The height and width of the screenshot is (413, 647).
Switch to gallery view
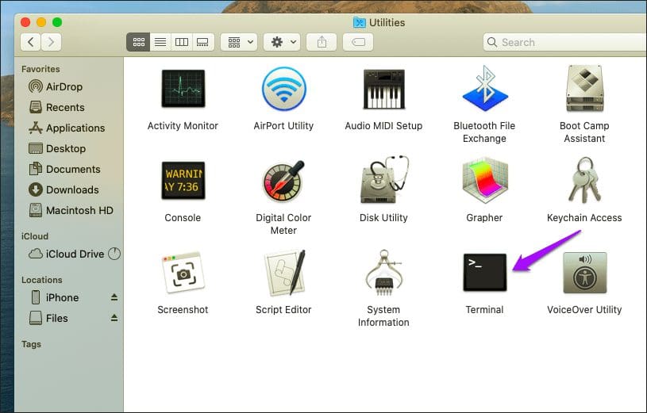pyautogui.click(x=203, y=42)
